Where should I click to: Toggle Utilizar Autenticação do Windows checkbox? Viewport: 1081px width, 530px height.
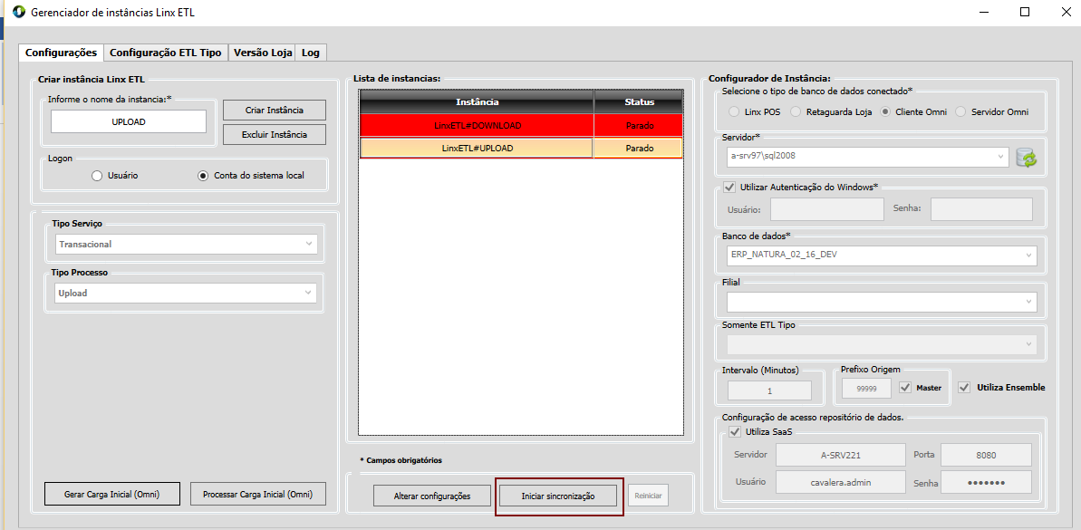pos(729,187)
